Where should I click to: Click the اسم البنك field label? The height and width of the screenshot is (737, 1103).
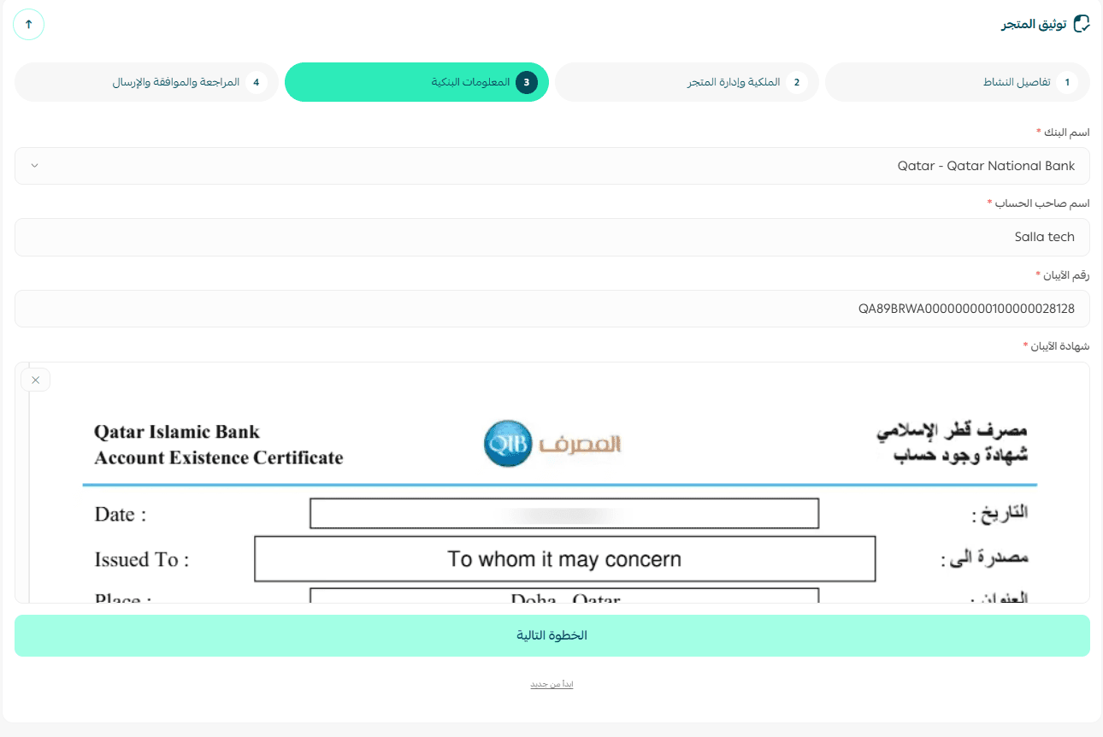(x=1065, y=133)
